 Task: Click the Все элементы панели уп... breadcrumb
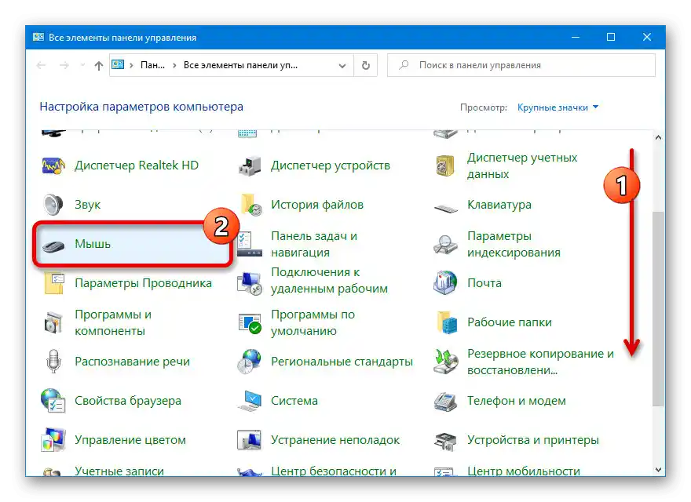[240, 65]
